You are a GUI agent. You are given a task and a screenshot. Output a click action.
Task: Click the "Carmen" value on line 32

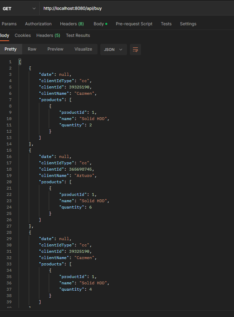coord(84,258)
